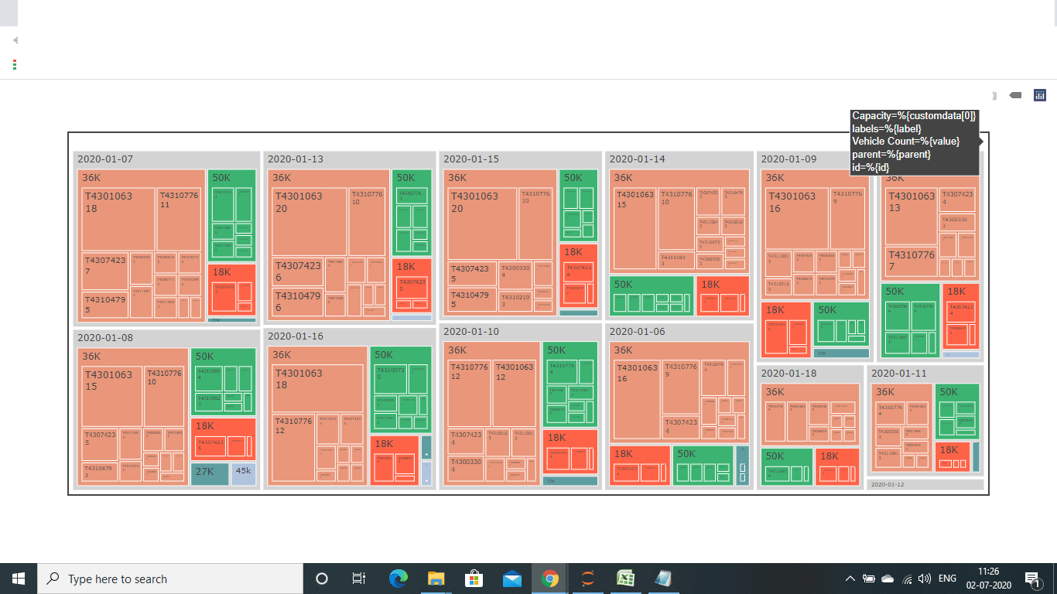This screenshot has width=1057, height=594.
Task: Open the taskbar clock showing 11:26
Action: tap(988, 579)
